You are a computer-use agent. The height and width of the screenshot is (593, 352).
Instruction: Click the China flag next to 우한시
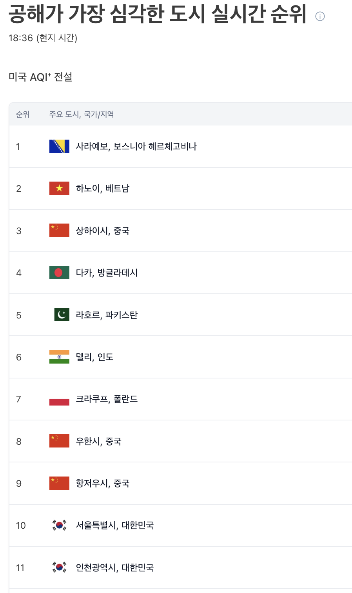click(59, 441)
